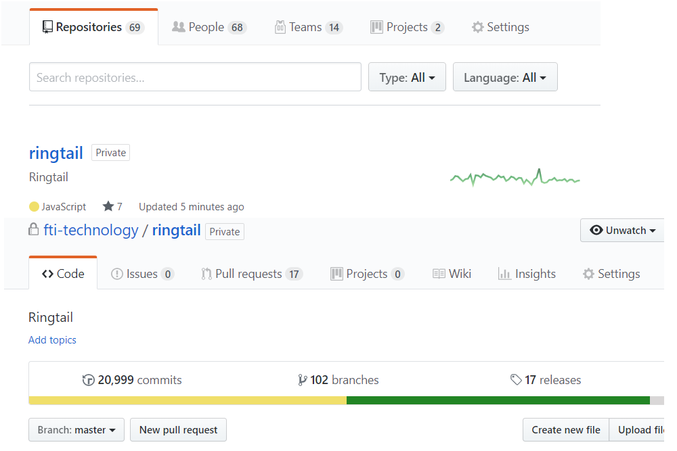Open the Wiki tab
The height and width of the screenshot is (451, 677).
[x=452, y=274]
